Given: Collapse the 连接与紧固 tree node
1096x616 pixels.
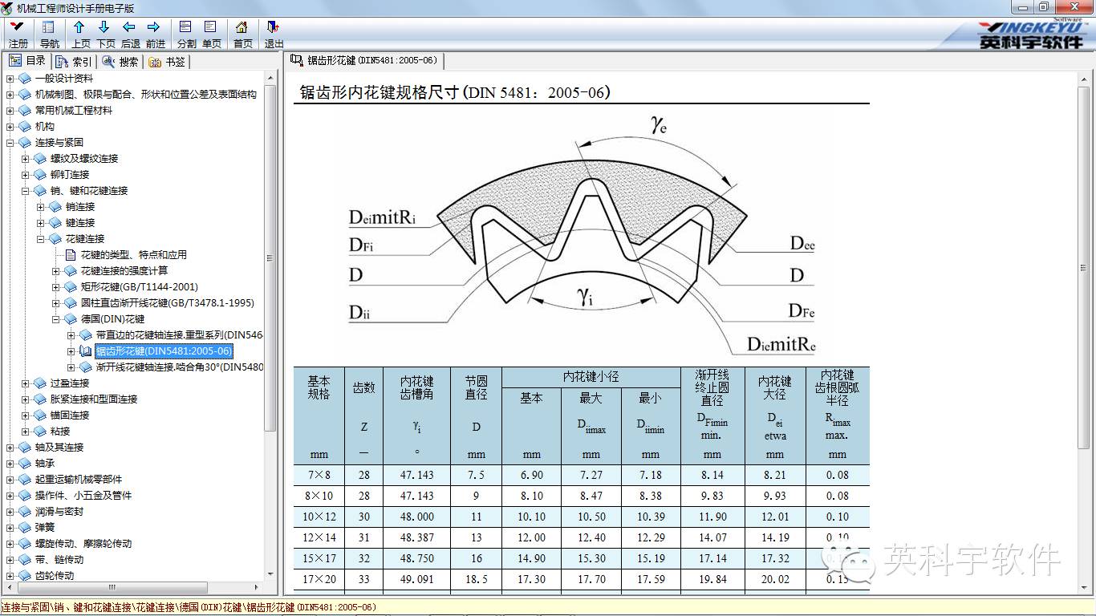Looking at the screenshot, I should [10, 143].
